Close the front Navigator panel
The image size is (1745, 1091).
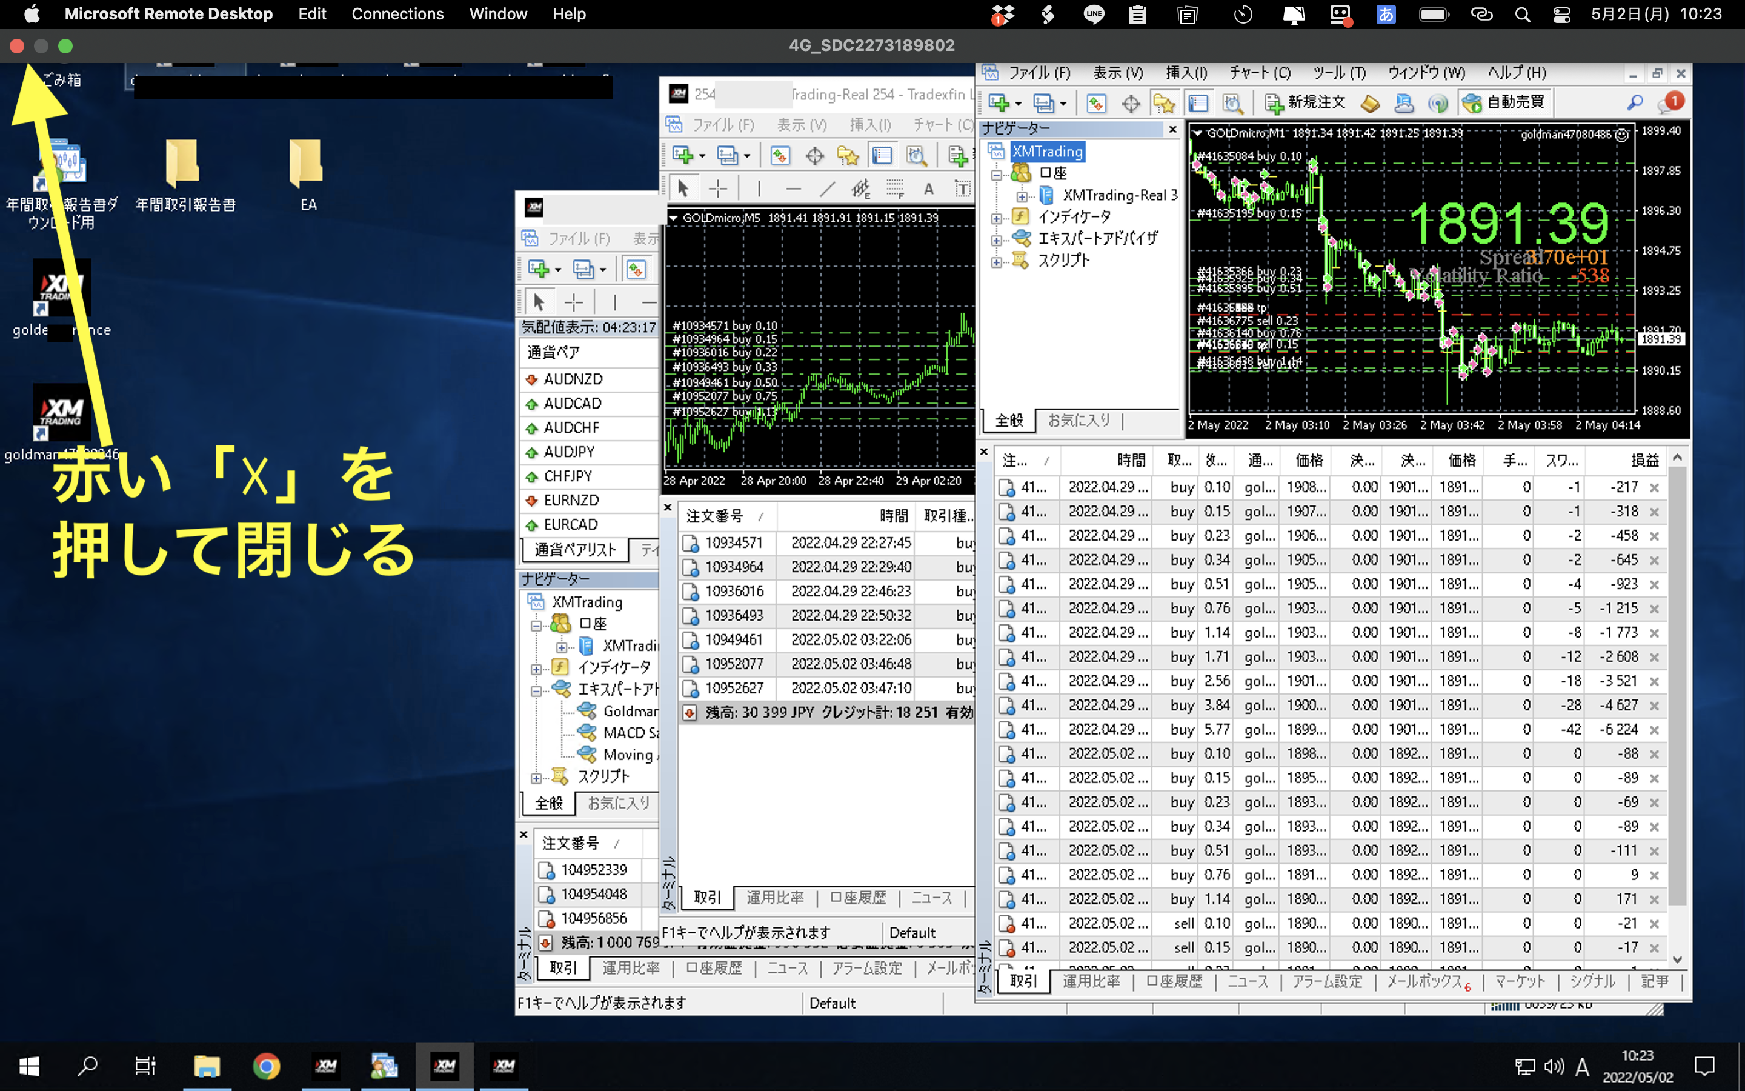coord(1172,129)
